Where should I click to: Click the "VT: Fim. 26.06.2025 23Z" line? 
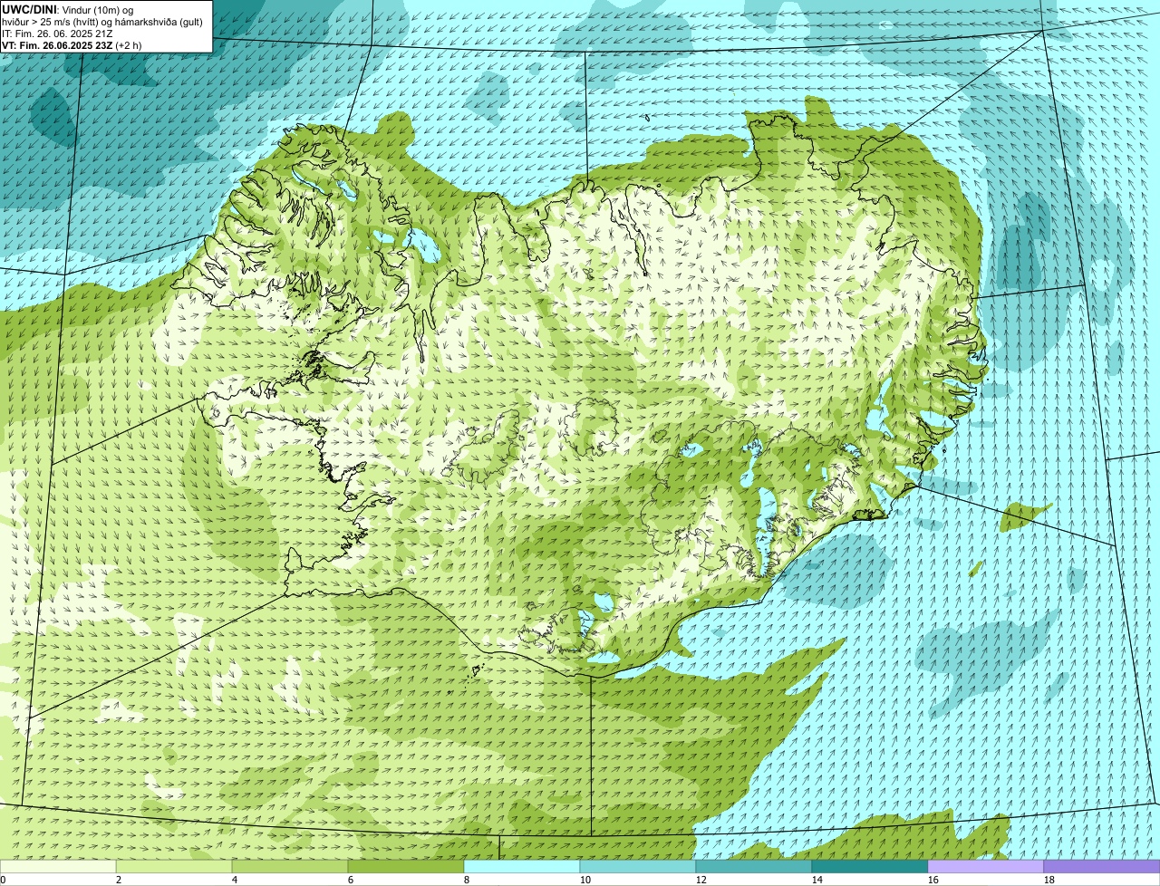[x=57, y=45]
